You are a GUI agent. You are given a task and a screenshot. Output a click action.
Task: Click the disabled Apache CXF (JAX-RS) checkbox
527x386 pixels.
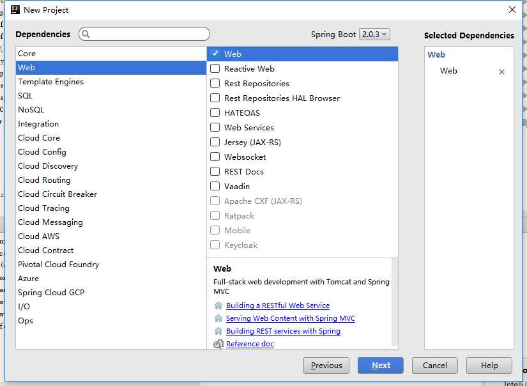(215, 201)
